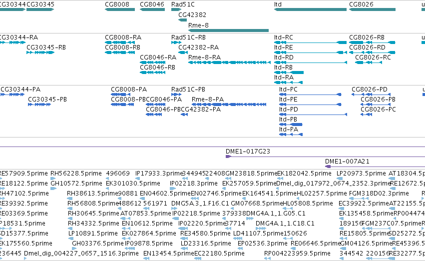Select the CG42382 gene label

pos(192,14)
